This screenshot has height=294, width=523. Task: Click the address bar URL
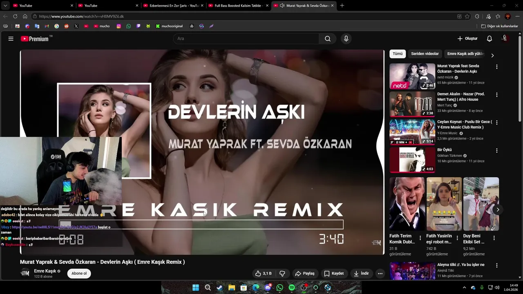82,16
